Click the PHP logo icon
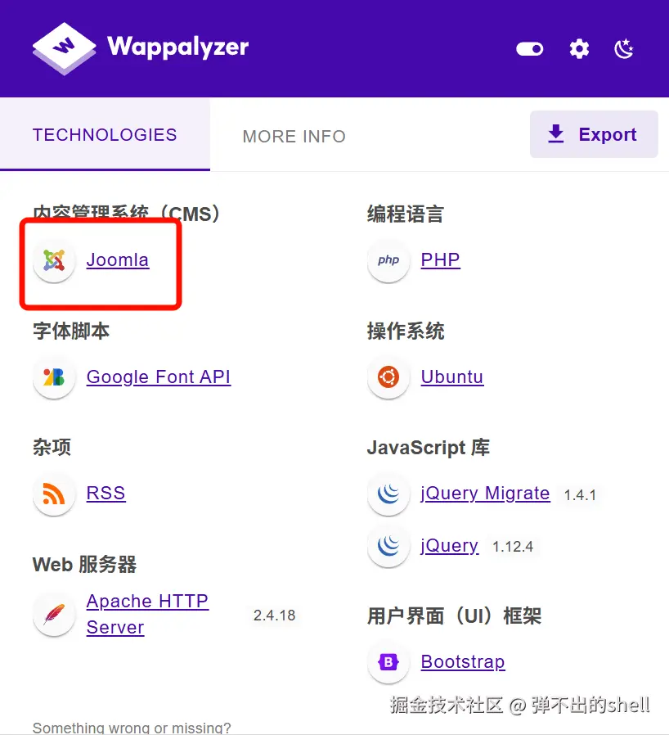Screen dimensions: 669x735 click(x=388, y=260)
